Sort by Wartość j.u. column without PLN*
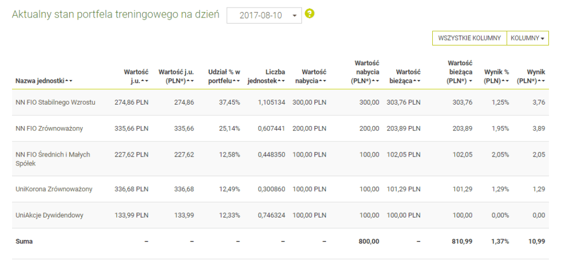The width and height of the screenshot is (561, 264). [145, 81]
